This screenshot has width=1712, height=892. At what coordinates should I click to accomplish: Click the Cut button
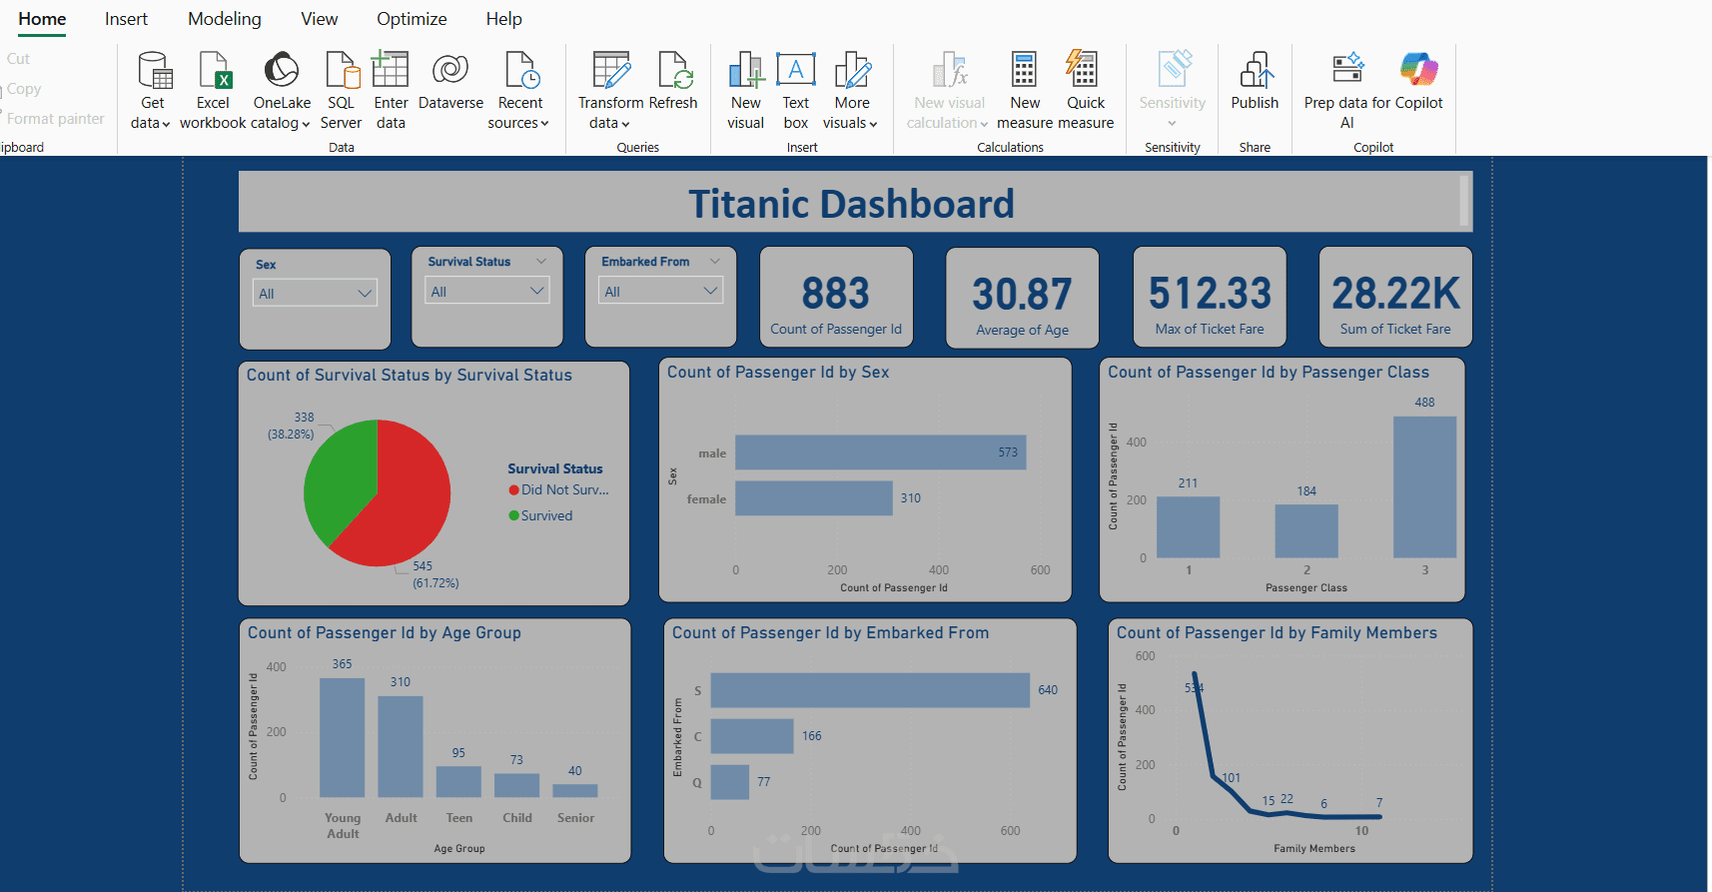point(18,59)
